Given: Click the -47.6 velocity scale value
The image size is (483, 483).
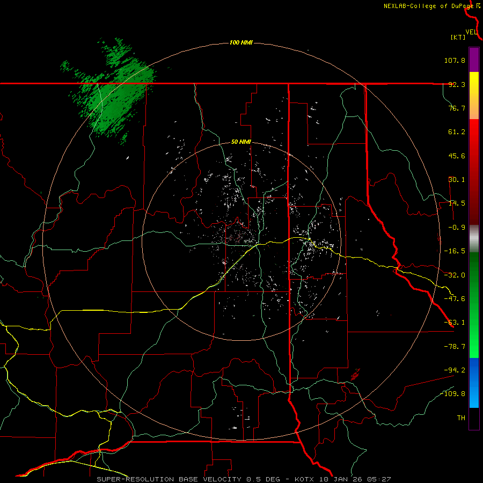Looking at the screenshot, I should 455,299.
